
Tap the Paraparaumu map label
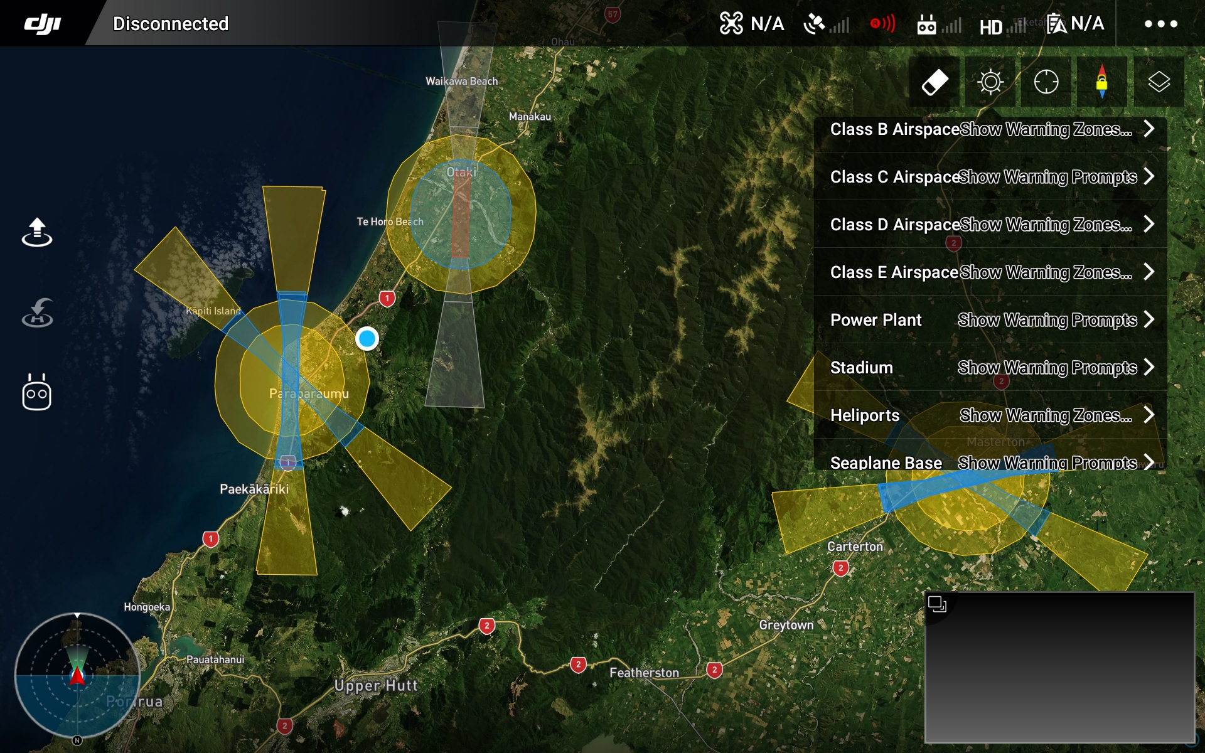click(309, 393)
